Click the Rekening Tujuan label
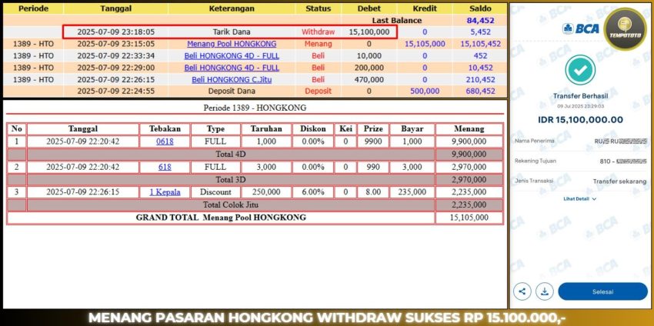 coord(536,161)
